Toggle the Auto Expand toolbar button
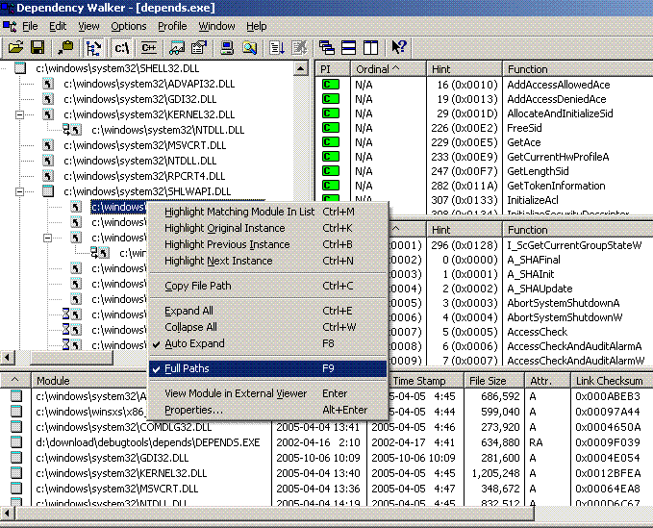This screenshot has width=653, height=528. coord(93,47)
